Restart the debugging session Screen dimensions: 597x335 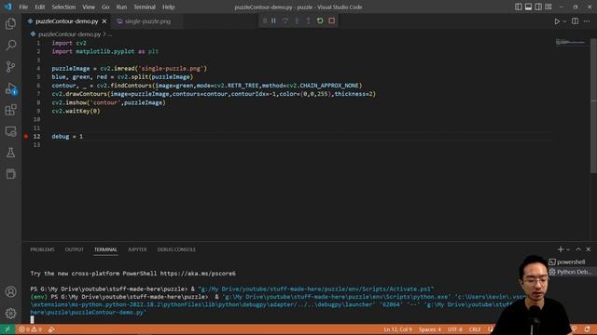click(x=320, y=20)
